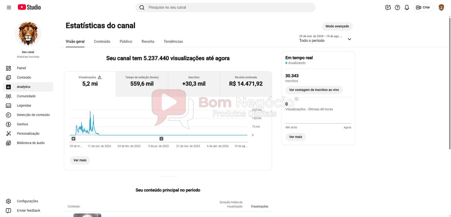Image resolution: width=451 pixels, height=217 pixels.
Task: Click the lion channel profile picture
Action: (28, 34)
